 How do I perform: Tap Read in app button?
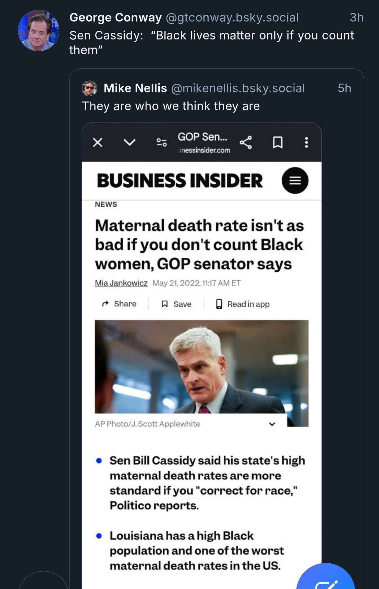243,304
